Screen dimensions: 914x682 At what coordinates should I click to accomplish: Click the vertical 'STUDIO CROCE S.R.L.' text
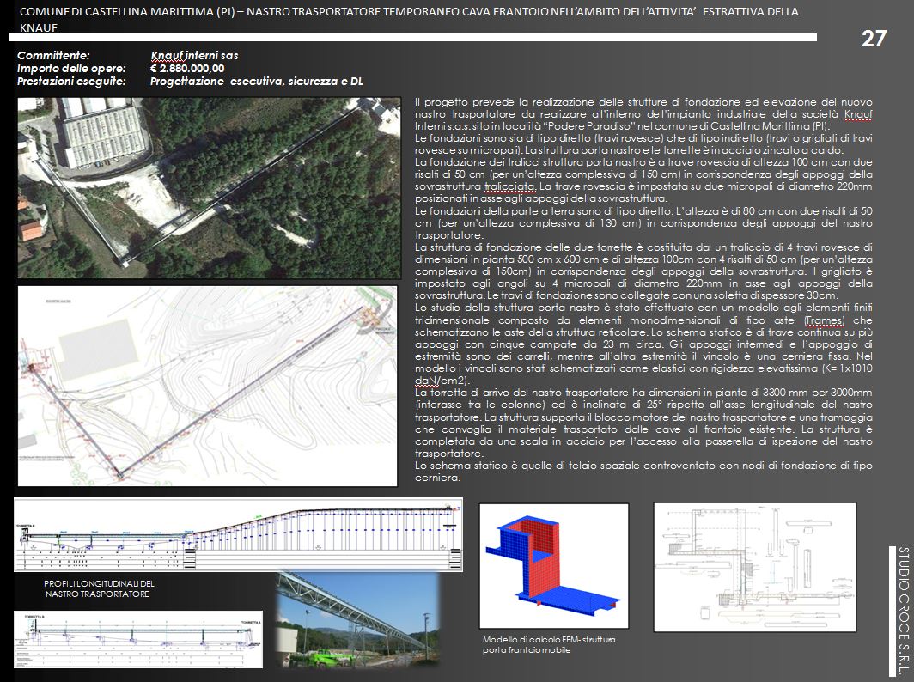pyautogui.click(x=903, y=612)
